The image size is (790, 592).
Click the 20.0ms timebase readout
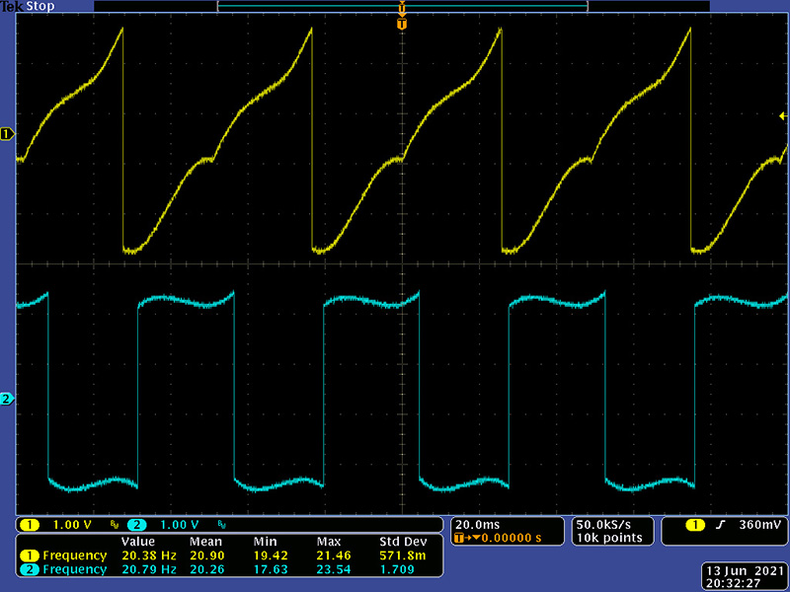[x=474, y=524]
